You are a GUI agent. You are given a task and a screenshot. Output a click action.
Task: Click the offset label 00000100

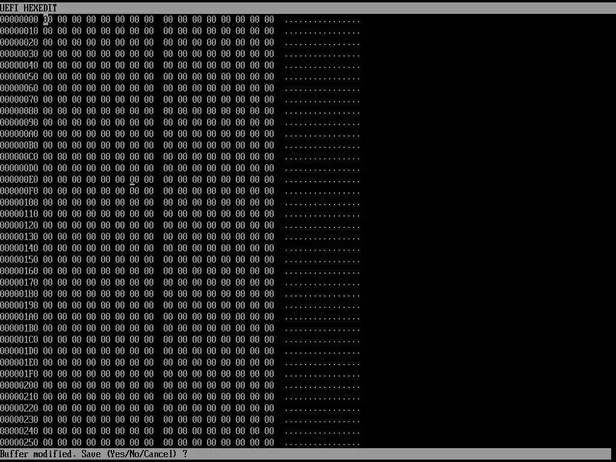click(19, 202)
